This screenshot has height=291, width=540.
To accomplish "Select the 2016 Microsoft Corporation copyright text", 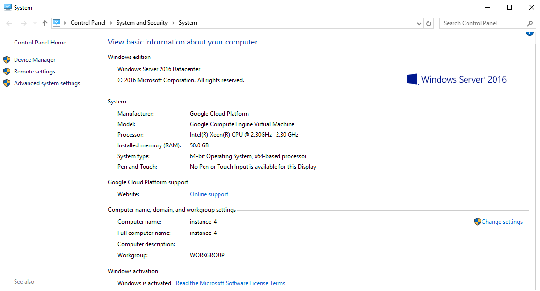I will [181, 80].
